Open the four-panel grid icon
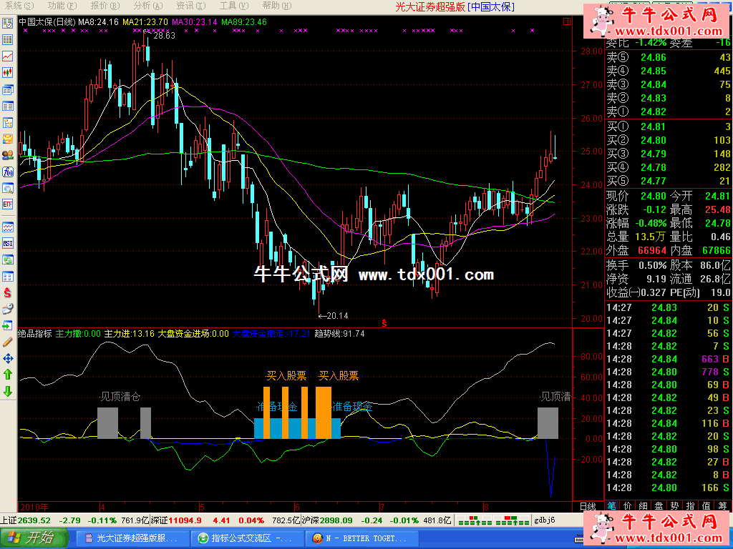Viewport: 733px width, 549px height. 7,277
